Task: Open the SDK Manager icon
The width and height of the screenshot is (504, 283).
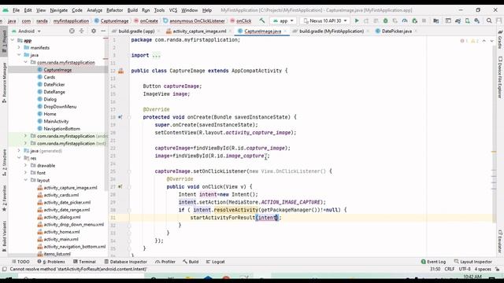Action: pos(477,21)
